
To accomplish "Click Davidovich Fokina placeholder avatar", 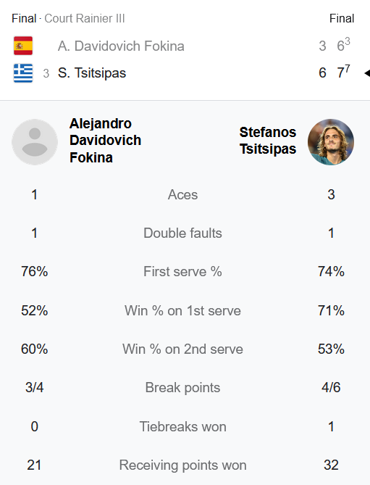I will 35,142.
